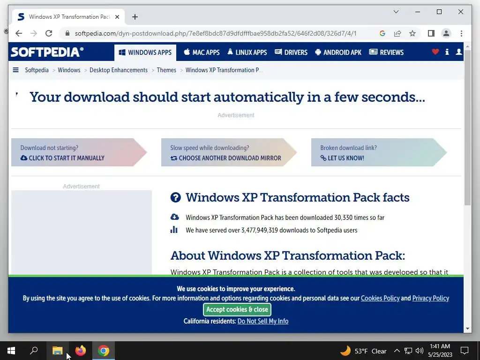Screen dimensions: 480x360
Task: Click the site lock icon in address bar
Action: tap(67, 33)
